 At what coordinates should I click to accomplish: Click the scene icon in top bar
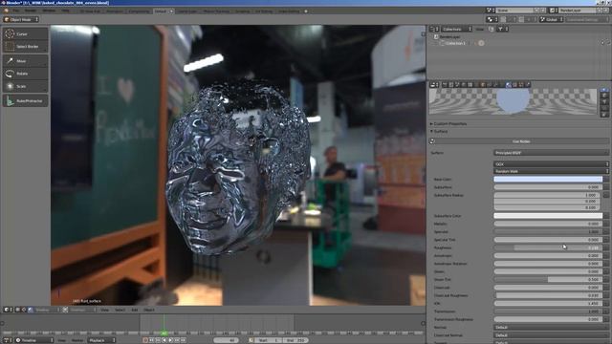(491, 11)
